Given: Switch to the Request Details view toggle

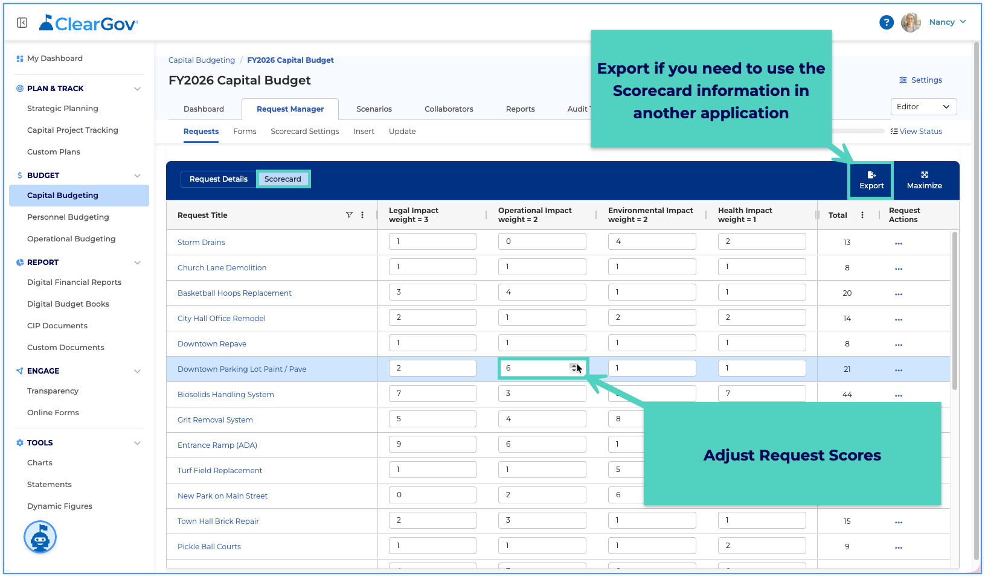Looking at the screenshot, I should (219, 179).
